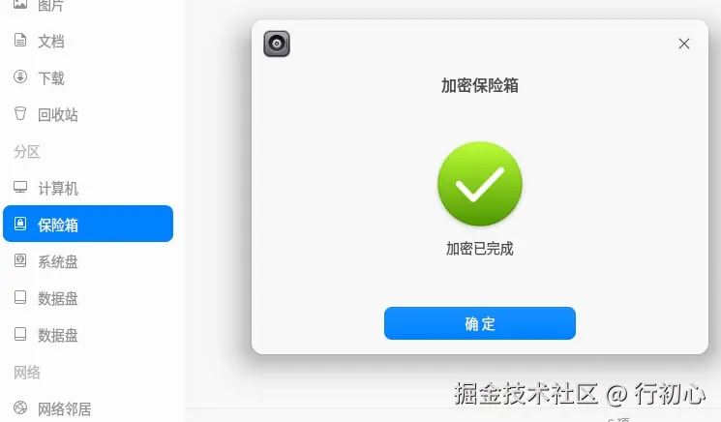The image size is (721, 422).
Task: Click the lock icon beside 保险箱
Action: (20, 224)
